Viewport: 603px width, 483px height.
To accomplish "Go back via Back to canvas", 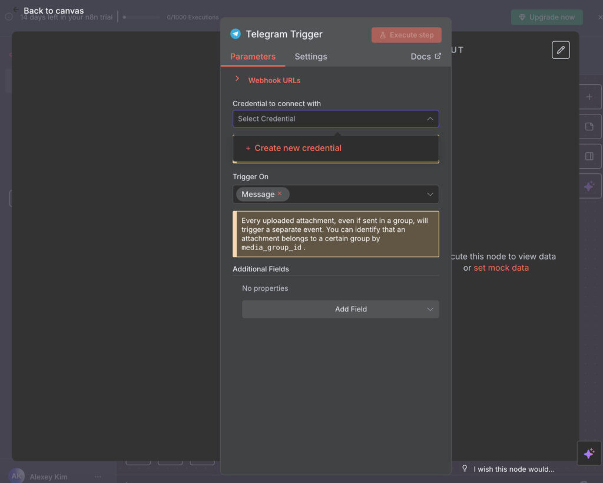I will click(53, 11).
